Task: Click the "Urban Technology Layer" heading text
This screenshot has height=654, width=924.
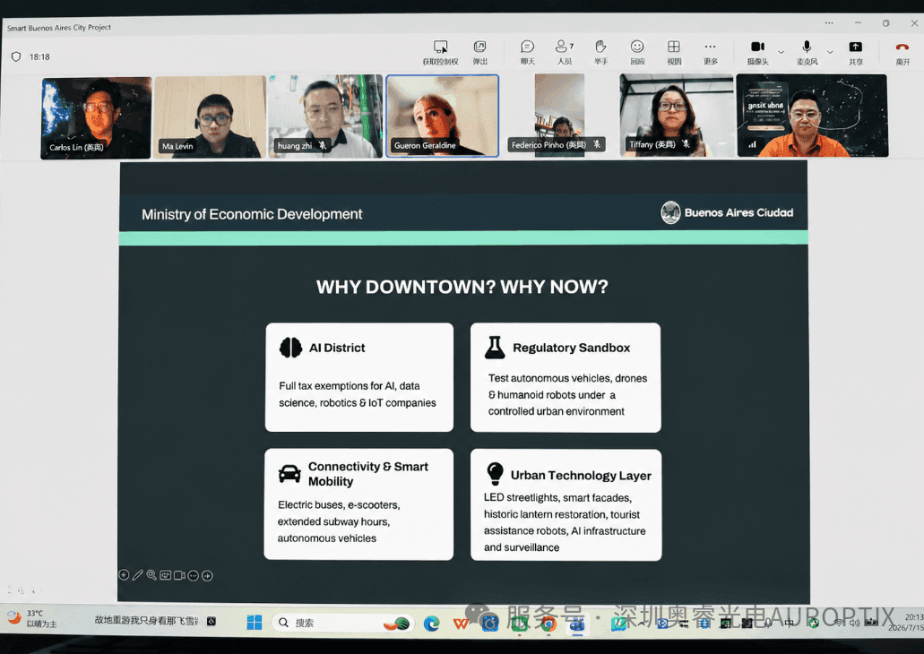Action: click(581, 476)
